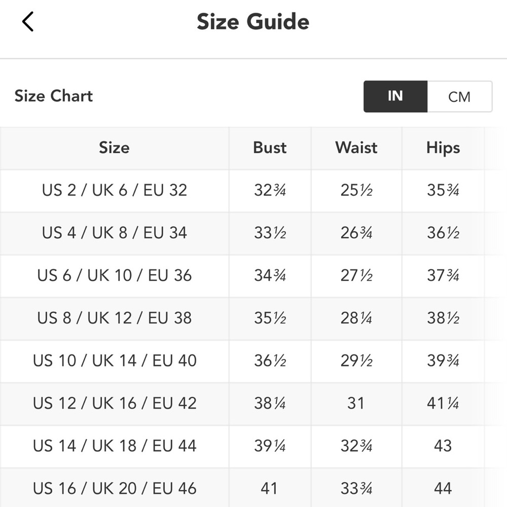507x507 pixels.
Task: Click the hips value 43
Action: (x=443, y=446)
